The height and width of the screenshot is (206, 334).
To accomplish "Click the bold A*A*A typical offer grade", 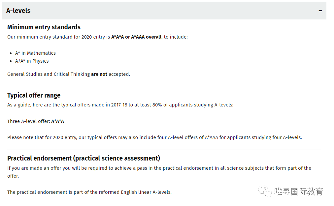I will click(x=58, y=121).
